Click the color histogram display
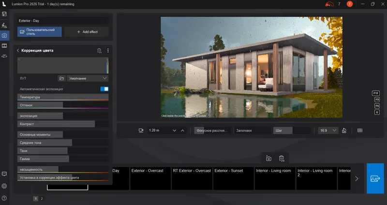The width and height of the screenshot is (387, 205). coord(63,65)
